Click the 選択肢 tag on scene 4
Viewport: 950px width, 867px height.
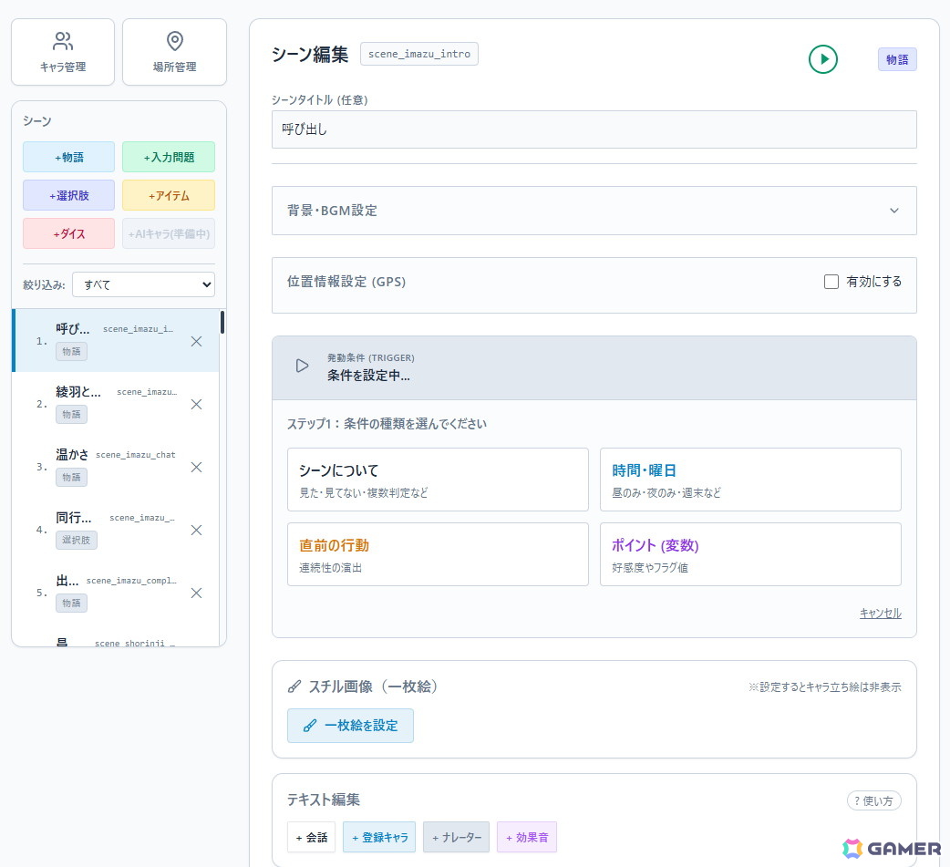(x=77, y=541)
